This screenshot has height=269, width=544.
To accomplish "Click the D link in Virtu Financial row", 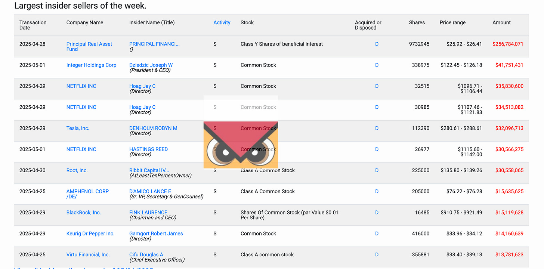I will point(377,255).
